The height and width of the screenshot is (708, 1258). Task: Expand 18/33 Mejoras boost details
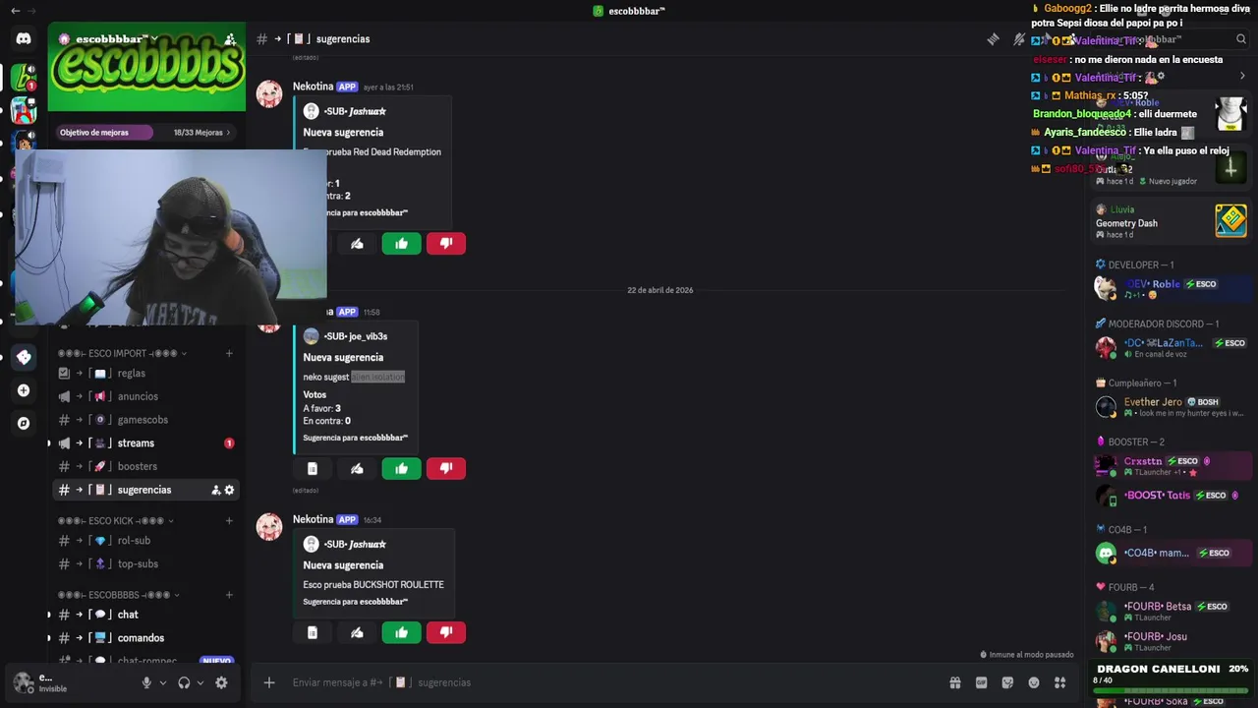202,132
